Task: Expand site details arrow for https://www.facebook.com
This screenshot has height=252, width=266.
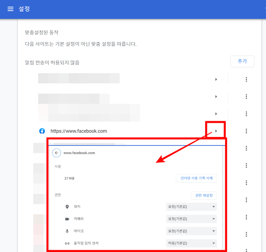Action: coord(216,131)
